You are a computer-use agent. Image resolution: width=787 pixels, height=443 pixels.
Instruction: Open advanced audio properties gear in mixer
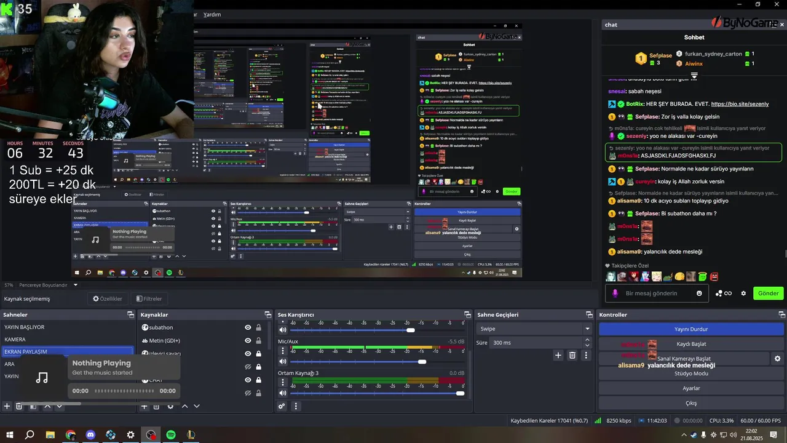[282, 406]
